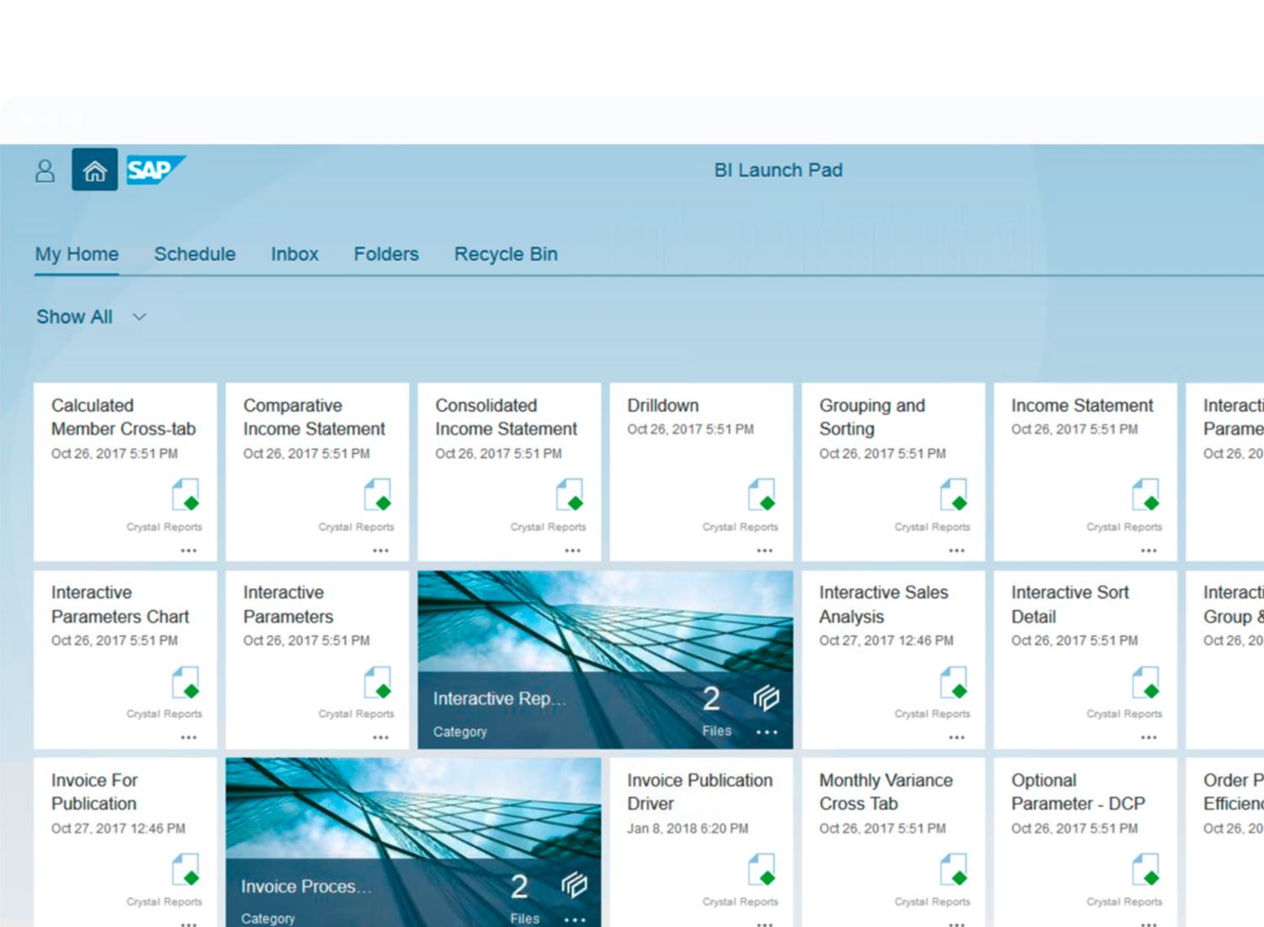Open the Recycle Bin tab
The image size is (1264, 927).
click(x=506, y=255)
